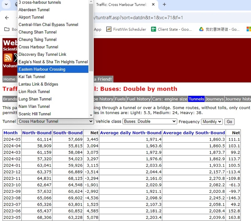
Task: Click the browser back arrow
Action: coord(7,18)
